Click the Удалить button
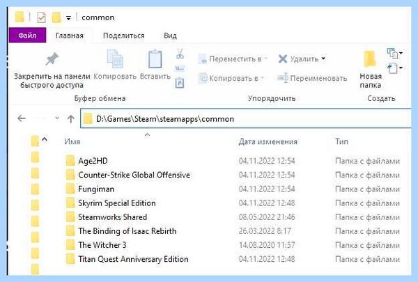The image size is (418, 282). (x=298, y=58)
